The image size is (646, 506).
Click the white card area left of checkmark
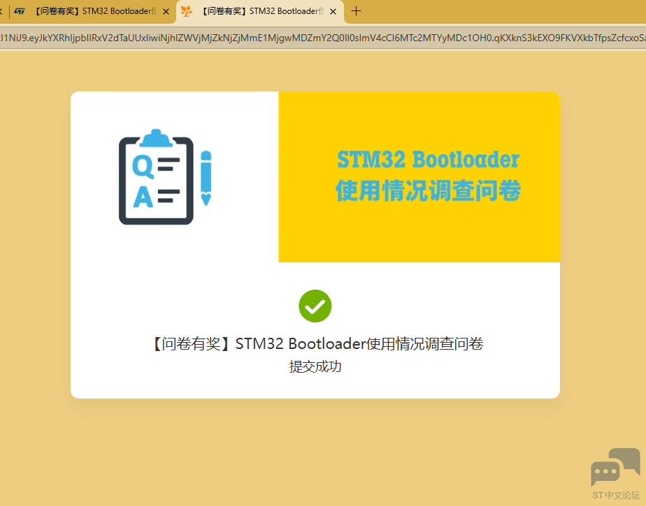pyautogui.click(x=175, y=307)
